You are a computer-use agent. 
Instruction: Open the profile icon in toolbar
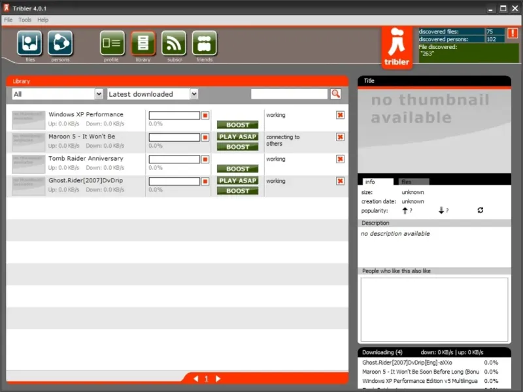(112, 43)
